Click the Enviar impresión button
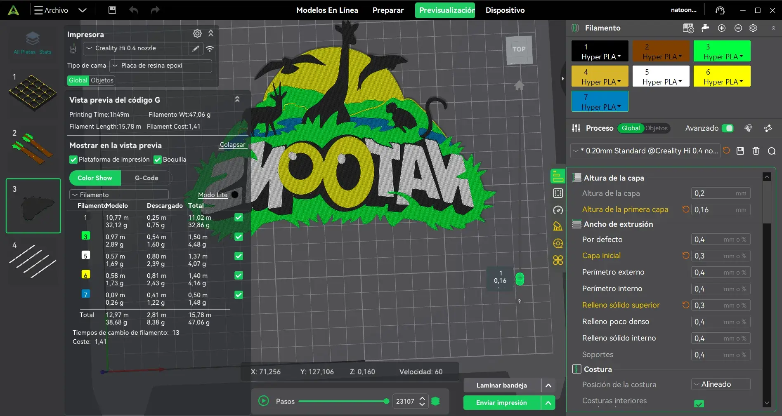 click(x=502, y=403)
